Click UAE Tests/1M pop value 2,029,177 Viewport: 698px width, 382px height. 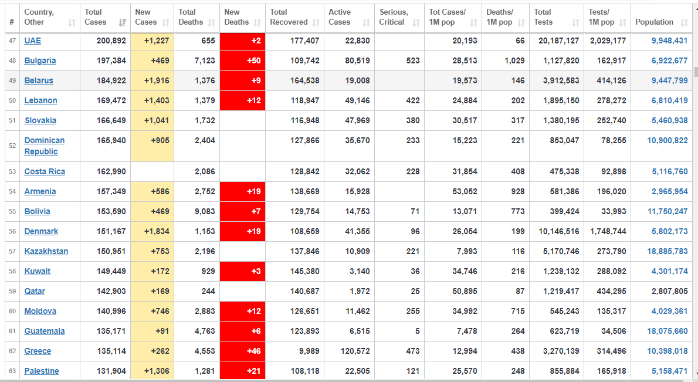pyautogui.click(x=608, y=40)
